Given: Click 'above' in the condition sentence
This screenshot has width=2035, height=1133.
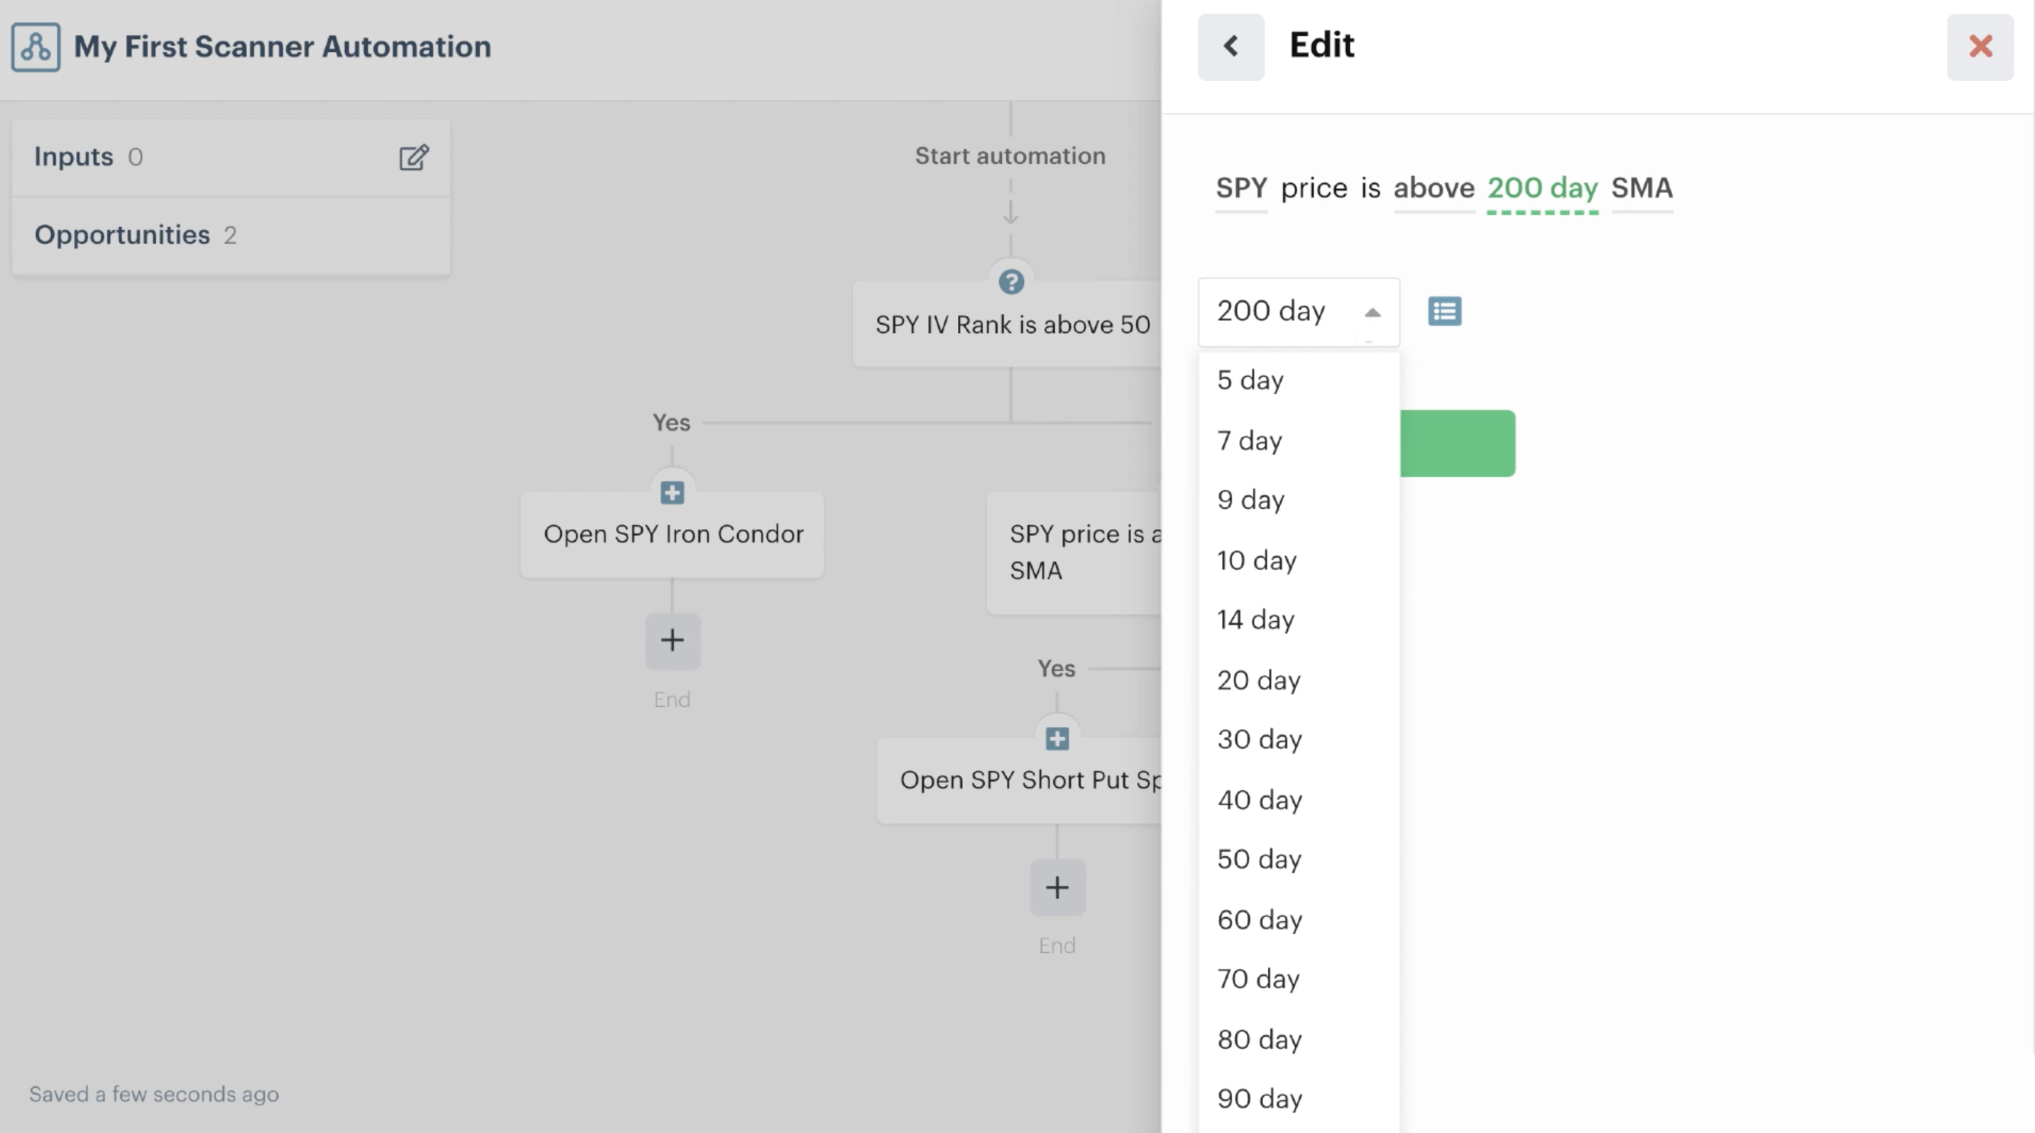Looking at the screenshot, I should click(x=1434, y=189).
